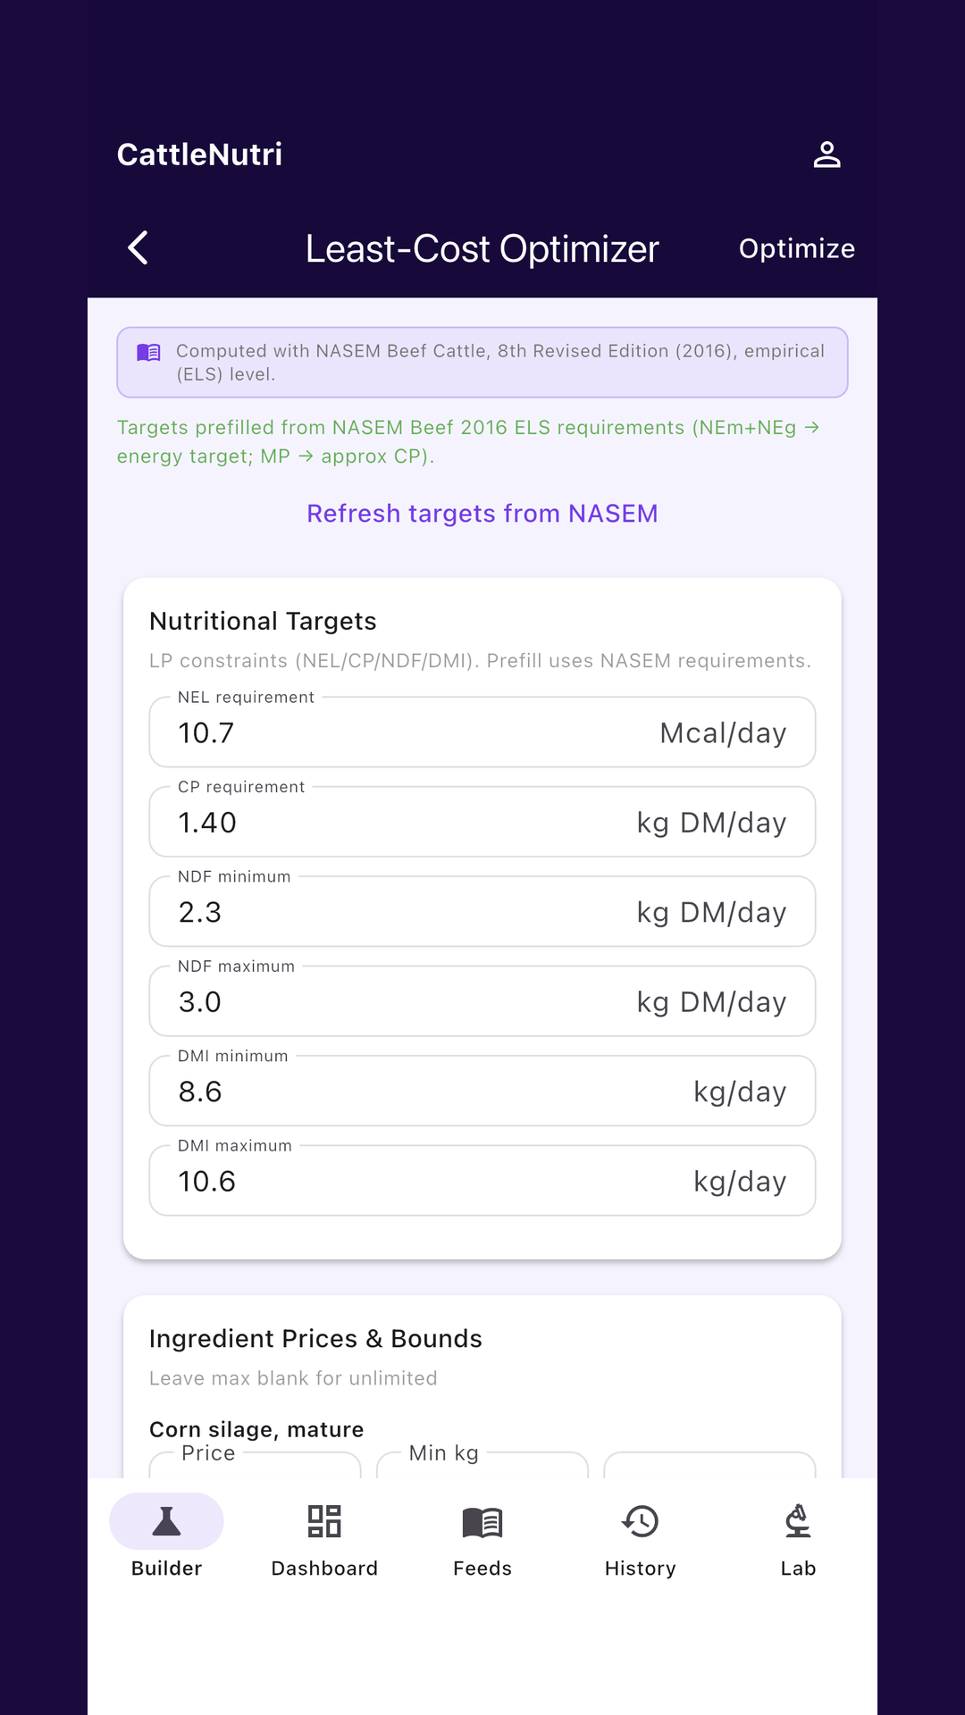Switch to the Dashboard tab label
This screenshot has height=1715, width=965.
pos(324,1569)
